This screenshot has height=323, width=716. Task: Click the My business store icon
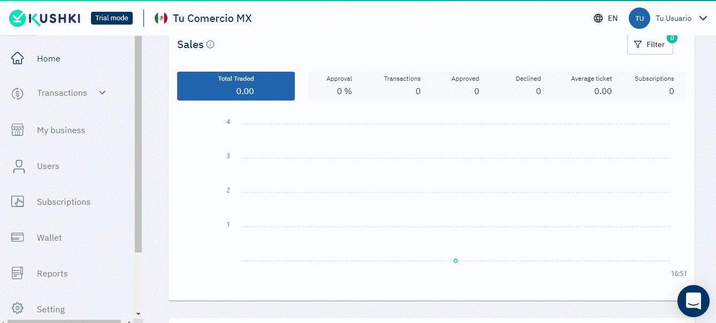(x=18, y=130)
